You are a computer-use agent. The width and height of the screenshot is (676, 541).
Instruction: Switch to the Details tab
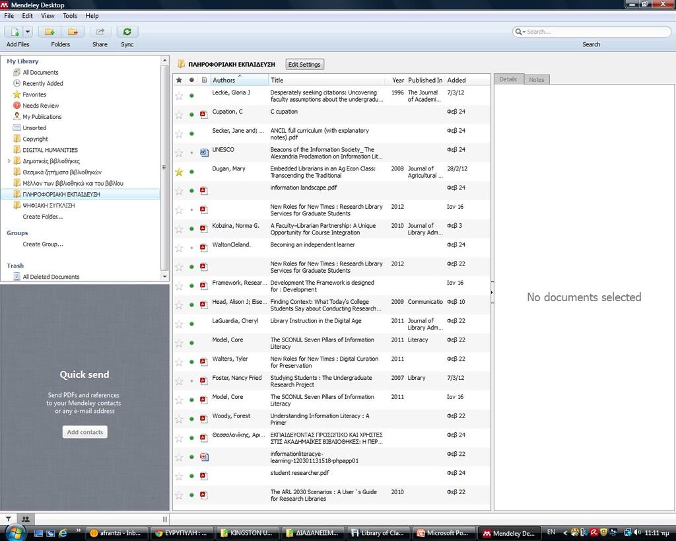pyautogui.click(x=508, y=79)
